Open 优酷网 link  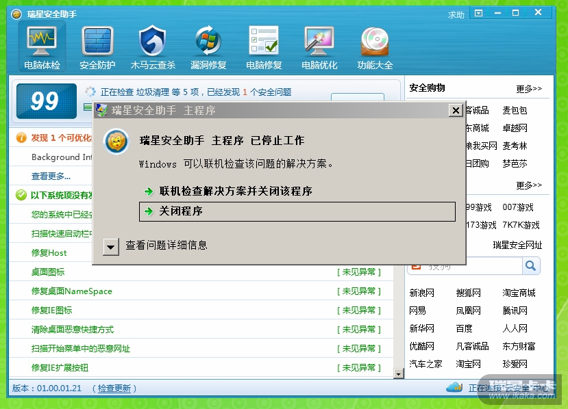(x=421, y=346)
